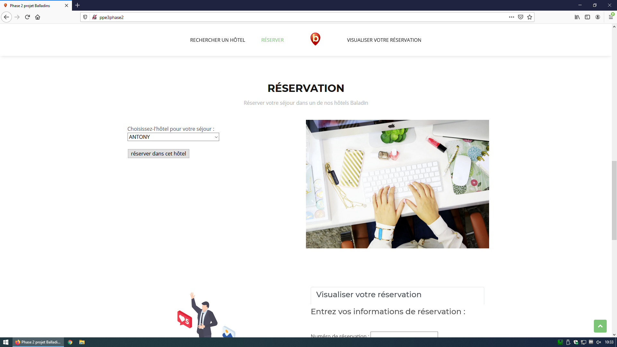This screenshot has width=617, height=347.
Task: Click the green scroll-to-top arrow button
Action: (x=600, y=326)
